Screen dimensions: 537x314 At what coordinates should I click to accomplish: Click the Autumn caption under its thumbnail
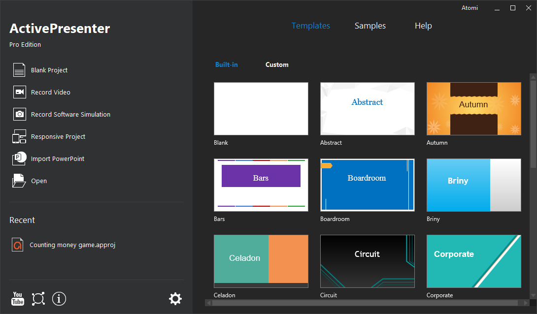click(437, 143)
